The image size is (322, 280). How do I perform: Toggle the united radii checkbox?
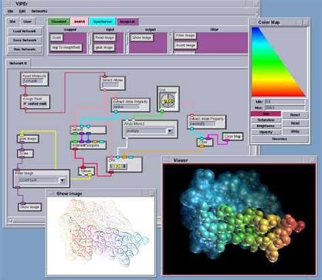click(25, 104)
